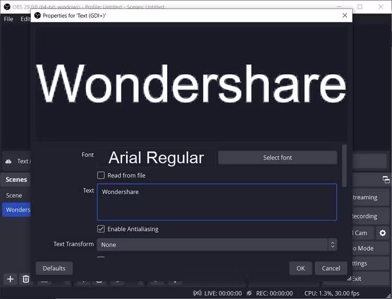Click Cancel in the Properties dialog

pyautogui.click(x=331, y=268)
